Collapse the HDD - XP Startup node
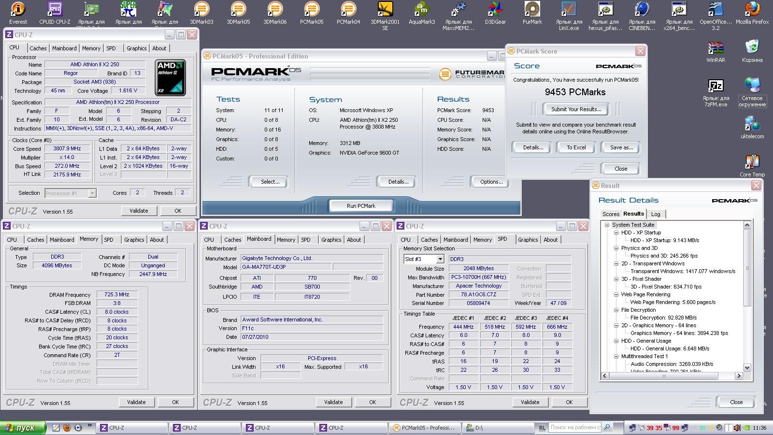Image resolution: width=773 pixels, height=435 pixels. (x=616, y=232)
